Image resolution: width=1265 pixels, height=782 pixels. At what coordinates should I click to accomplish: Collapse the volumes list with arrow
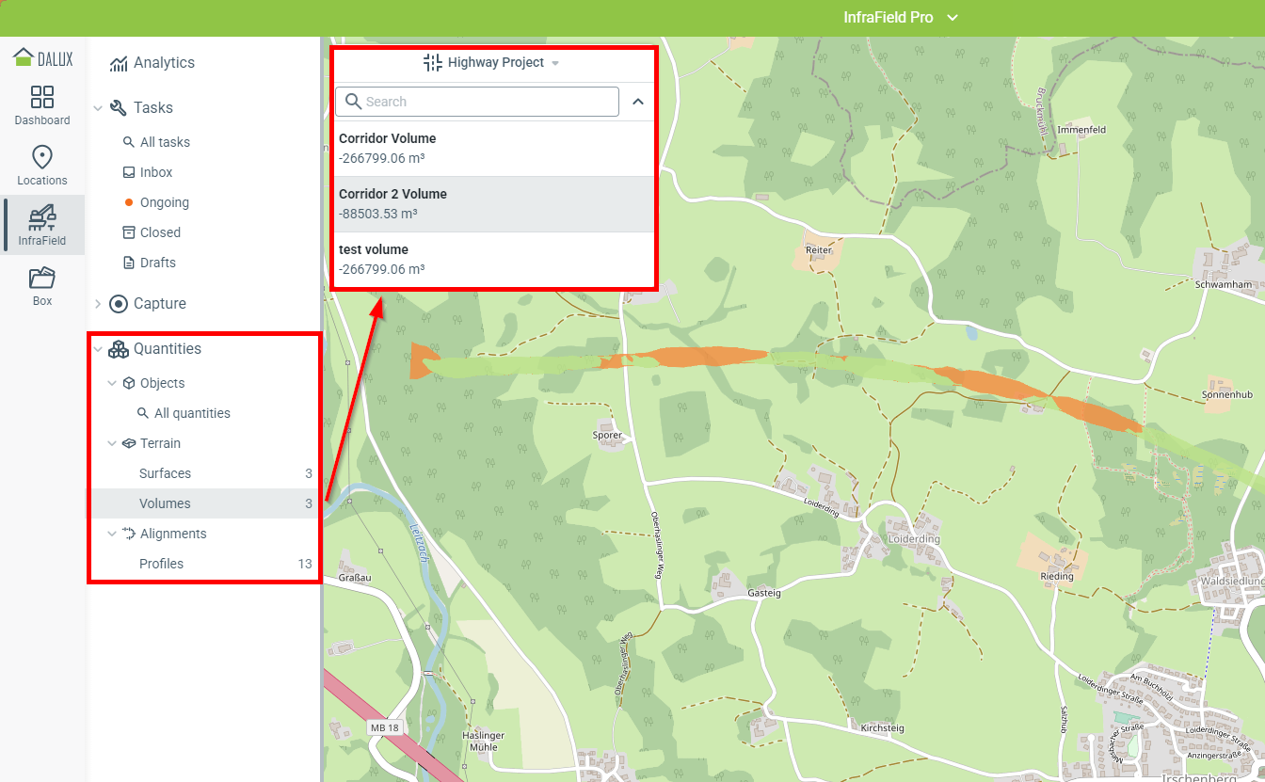[637, 102]
